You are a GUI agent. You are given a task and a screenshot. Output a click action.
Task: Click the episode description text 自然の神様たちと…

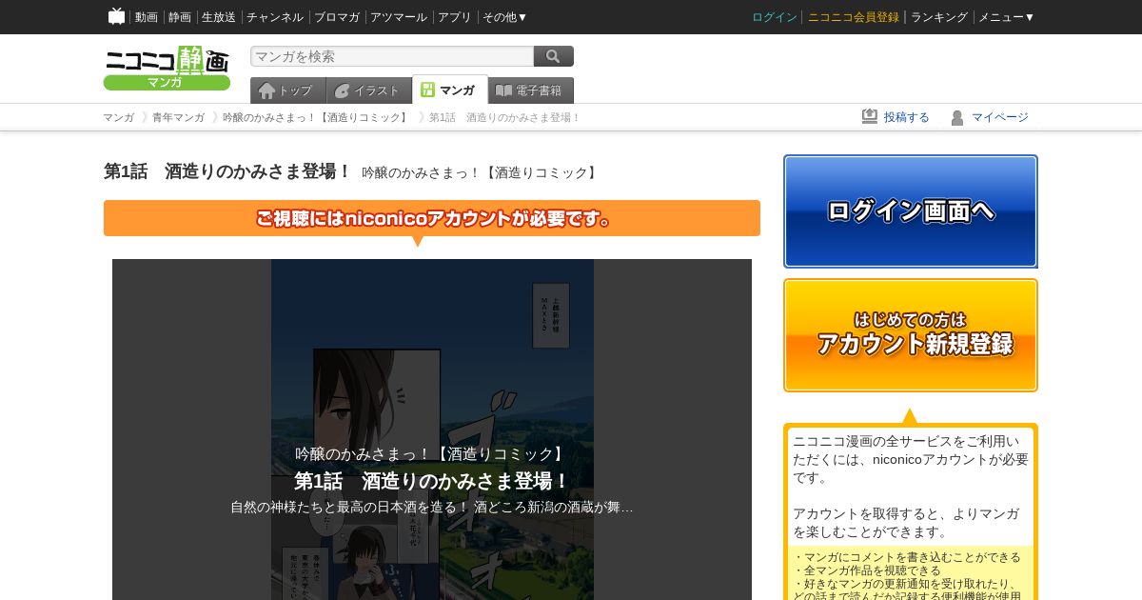432,507
